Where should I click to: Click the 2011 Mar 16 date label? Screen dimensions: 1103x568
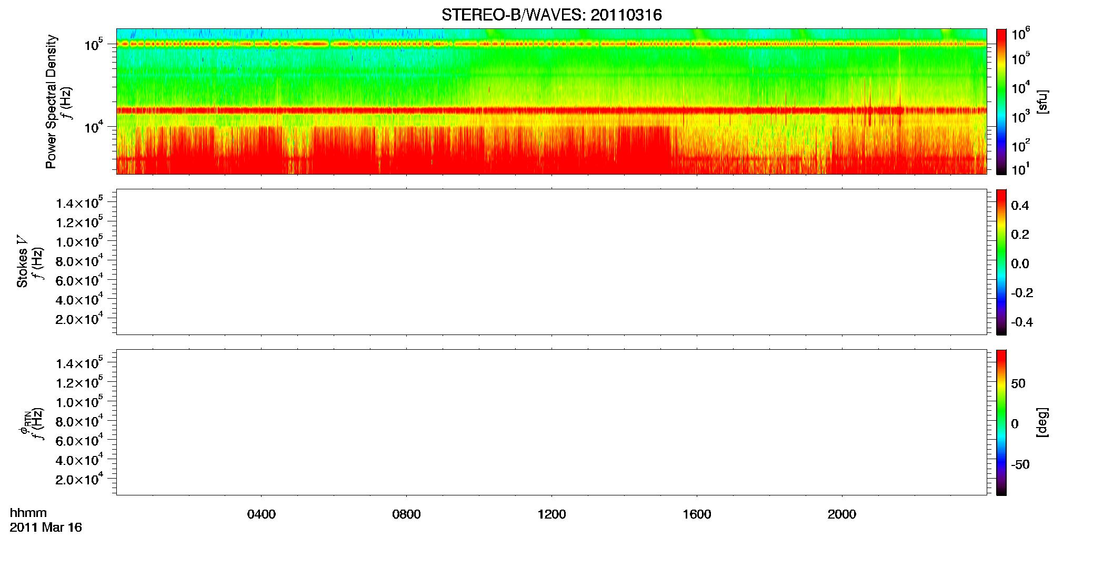click(x=46, y=528)
